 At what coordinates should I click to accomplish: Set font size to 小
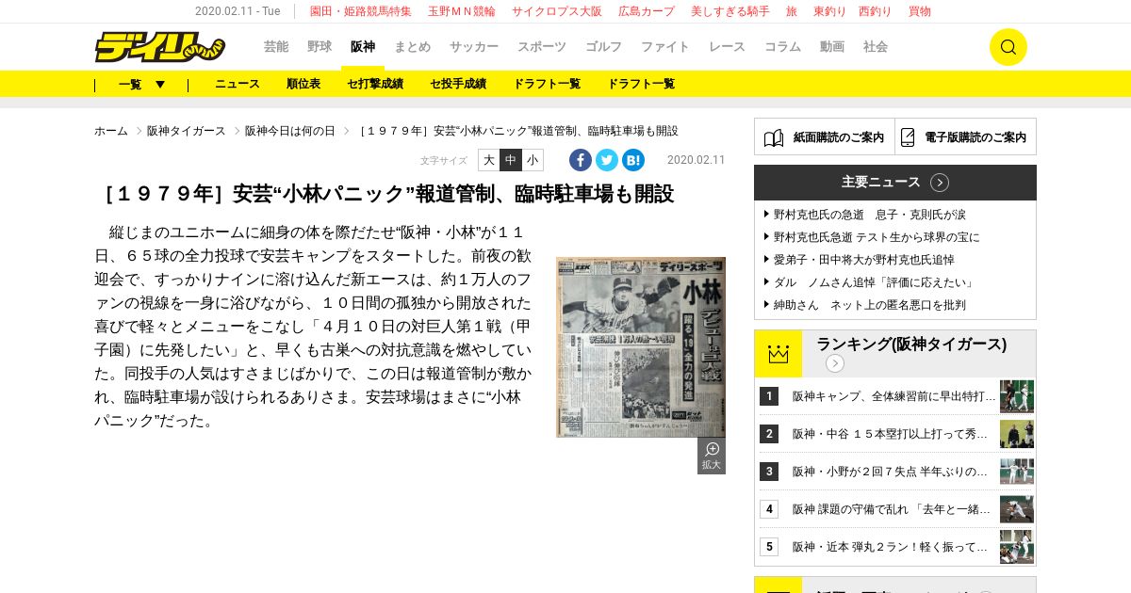coord(533,160)
